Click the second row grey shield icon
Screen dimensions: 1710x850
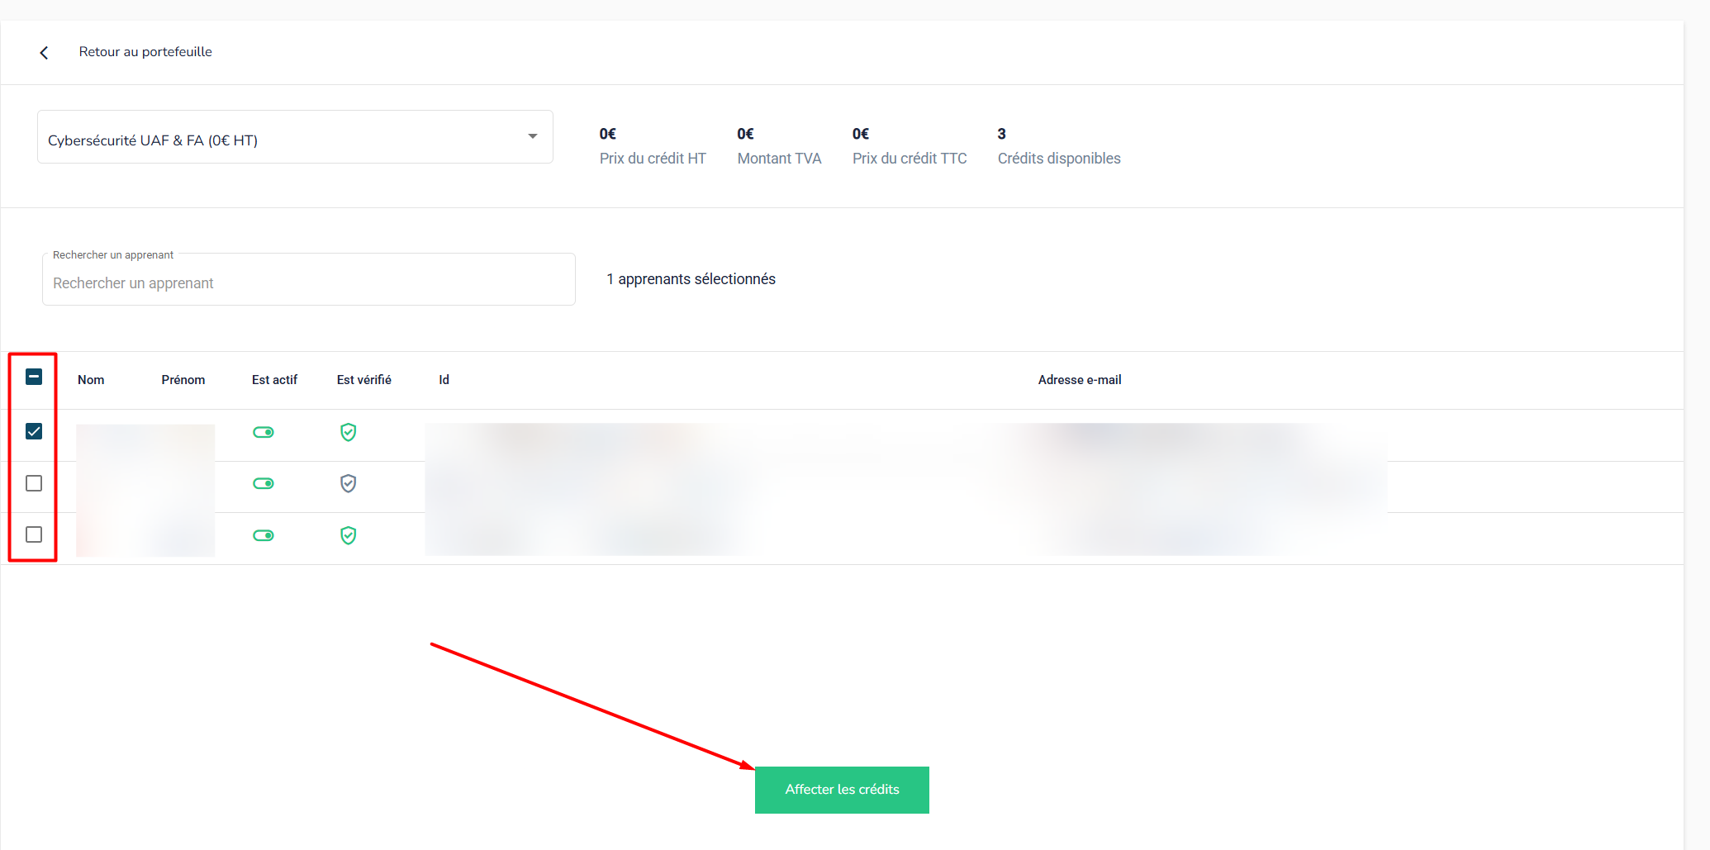[x=348, y=483]
